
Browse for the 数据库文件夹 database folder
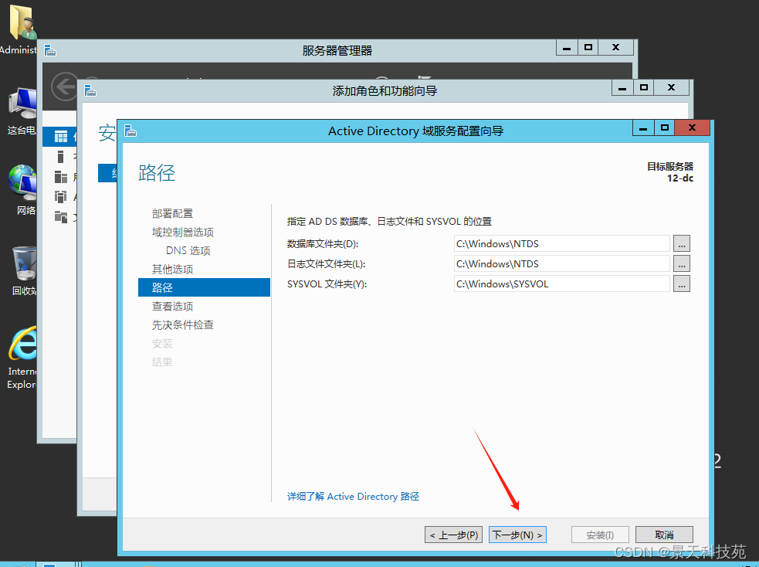[x=682, y=243]
